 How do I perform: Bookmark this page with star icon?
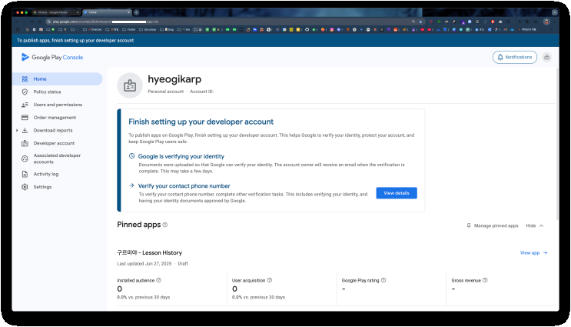point(420,22)
